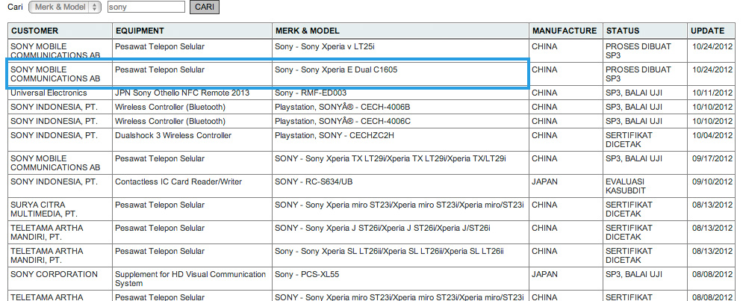Click the Playstation, SONY - CECHZC2H cell

pyautogui.click(x=400, y=140)
